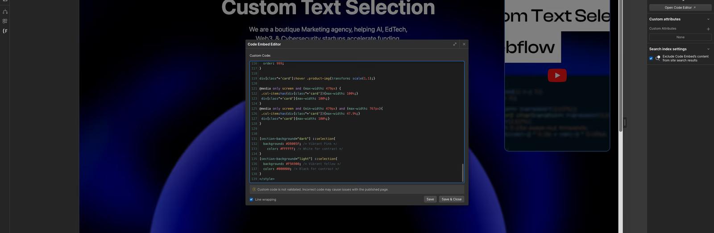The image size is (714, 233).
Task: Click the canvas width handle at right edge
Action: [x=625, y=122]
